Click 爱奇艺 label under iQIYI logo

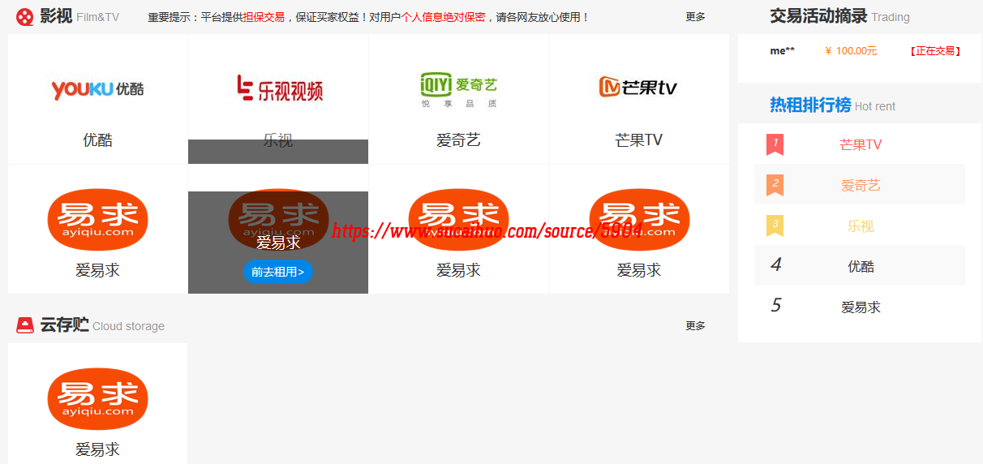458,140
